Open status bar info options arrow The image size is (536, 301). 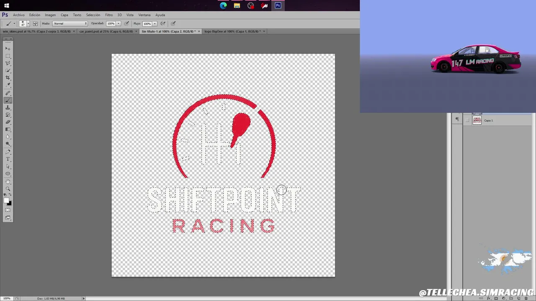tap(84, 298)
